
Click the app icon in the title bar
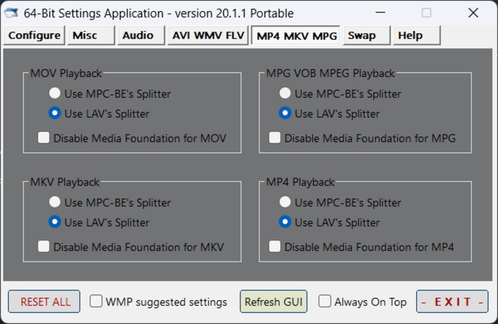tap(12, 13)
